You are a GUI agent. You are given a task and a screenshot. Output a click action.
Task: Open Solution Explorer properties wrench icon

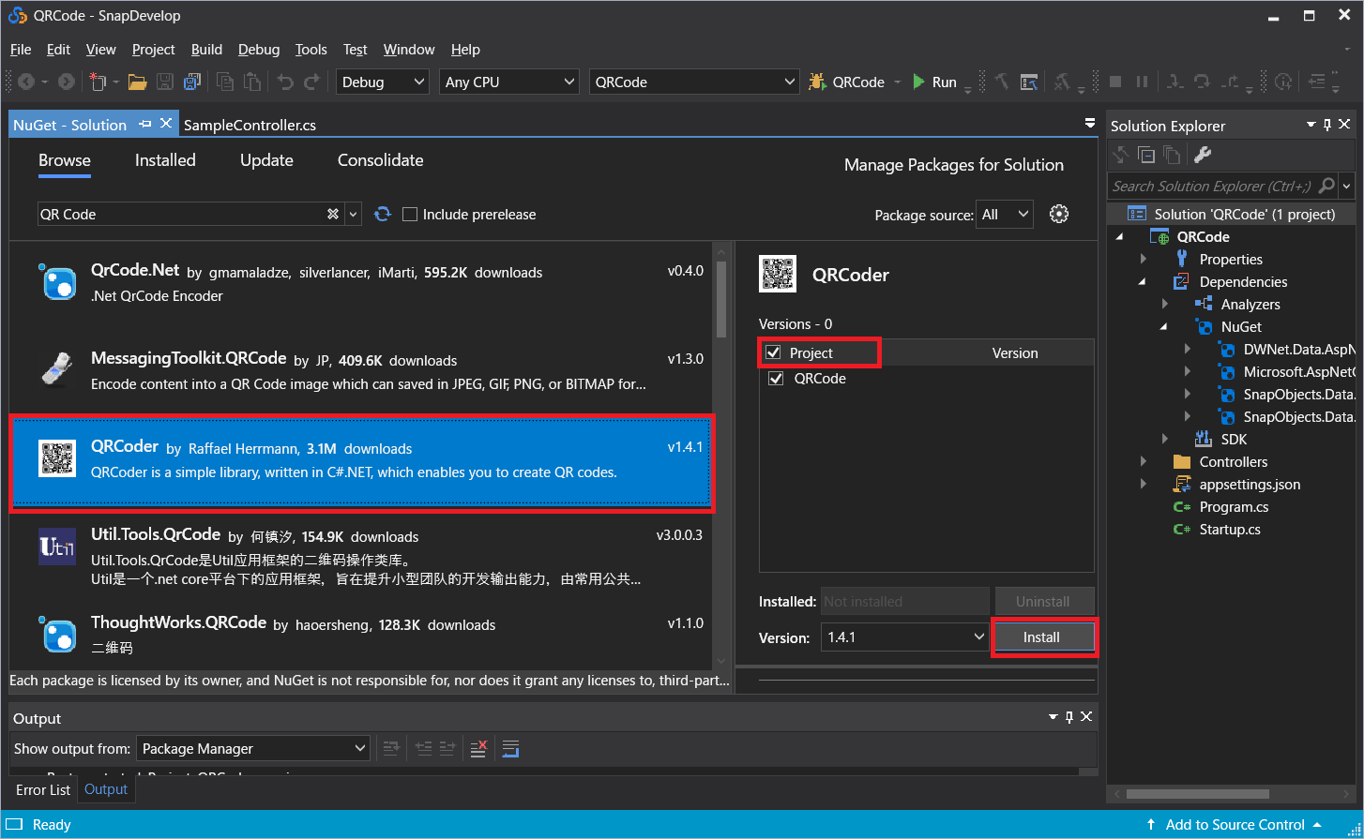1202,155
